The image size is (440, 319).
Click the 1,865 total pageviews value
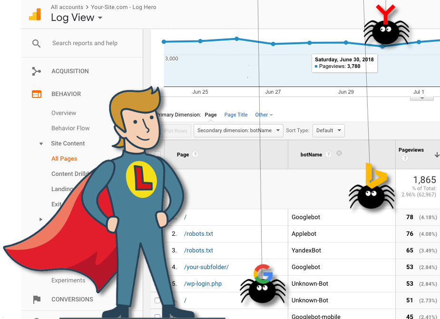425,180
